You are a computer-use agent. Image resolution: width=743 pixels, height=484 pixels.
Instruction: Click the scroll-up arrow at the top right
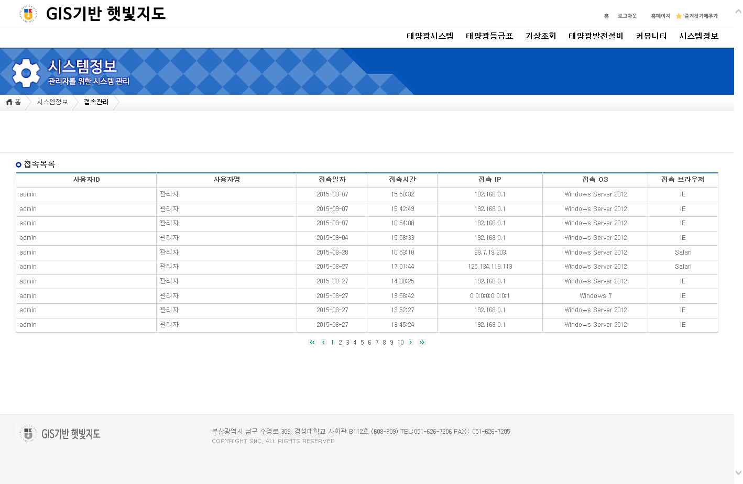tap(738, 12)
